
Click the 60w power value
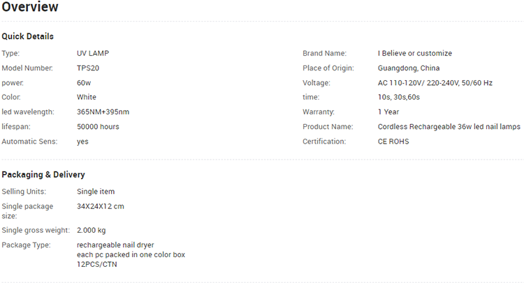[84, 83]
